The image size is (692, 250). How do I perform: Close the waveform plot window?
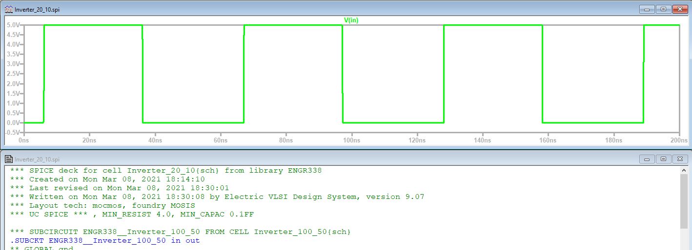pos(679,9)
